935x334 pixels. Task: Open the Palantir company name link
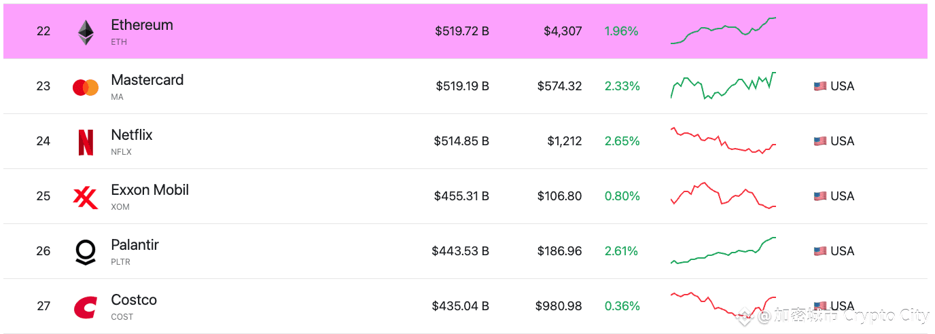coord(135,245)
